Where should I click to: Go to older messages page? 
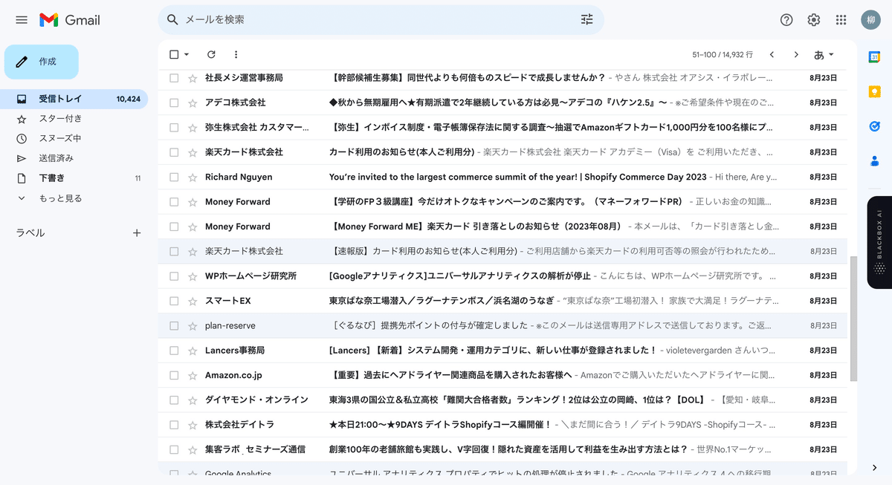[796, 54]
